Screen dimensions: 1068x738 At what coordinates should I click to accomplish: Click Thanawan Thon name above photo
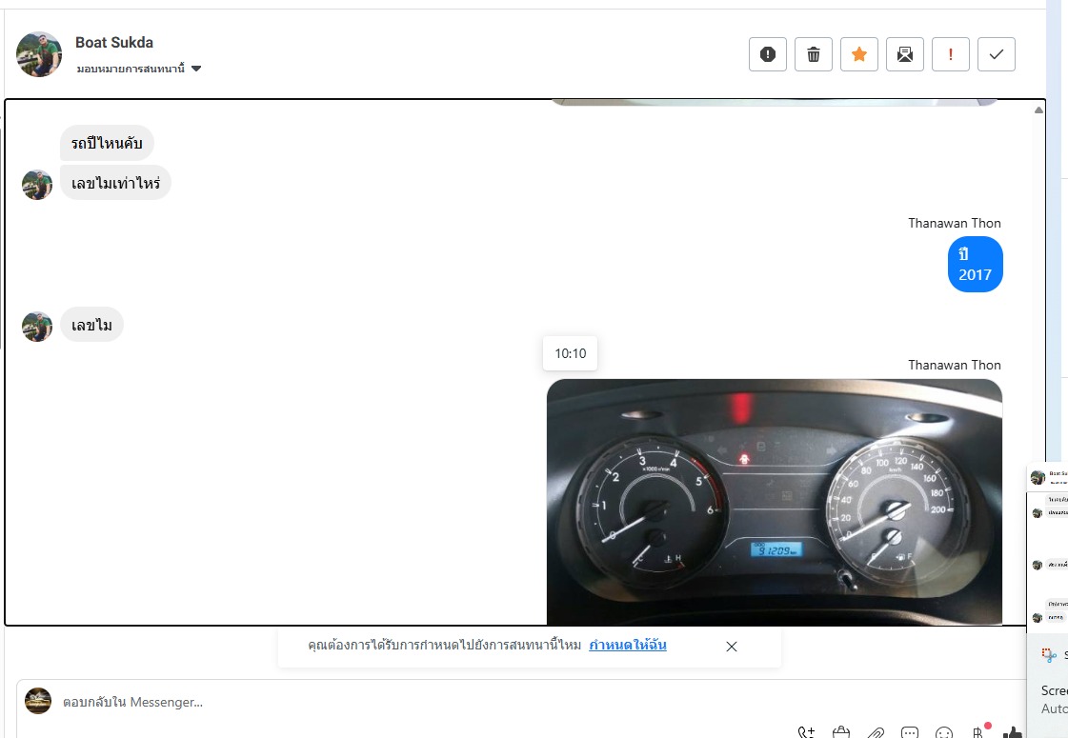955,365
